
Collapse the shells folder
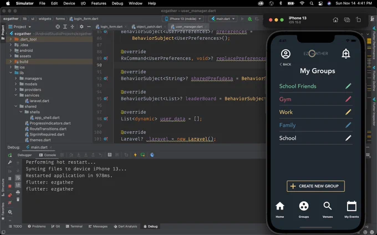point(21,112)
